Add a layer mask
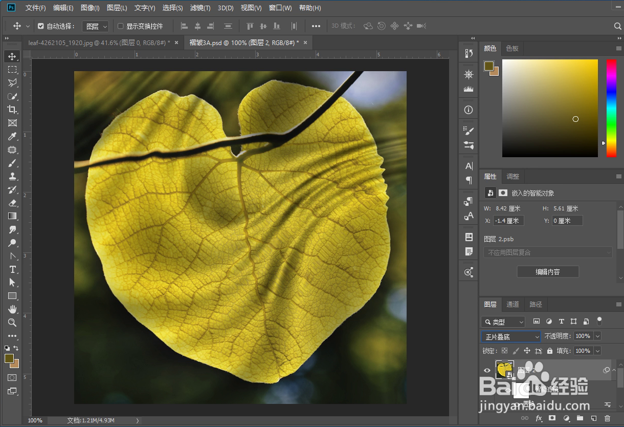 click(x=552, y=418)
